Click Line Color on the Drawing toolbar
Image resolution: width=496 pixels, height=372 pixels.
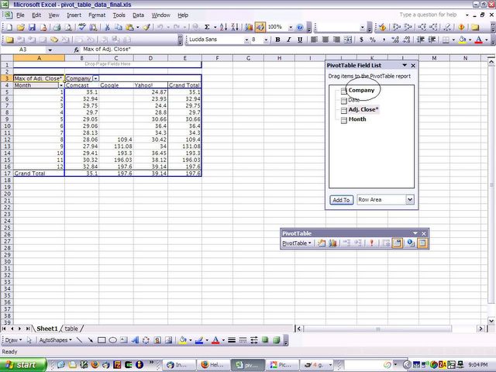tap(199, 340)
